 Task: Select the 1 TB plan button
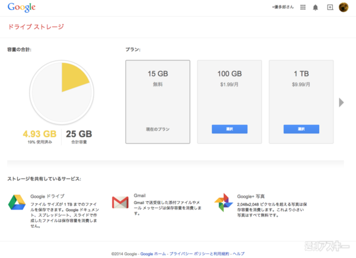[x=301, y=129]
